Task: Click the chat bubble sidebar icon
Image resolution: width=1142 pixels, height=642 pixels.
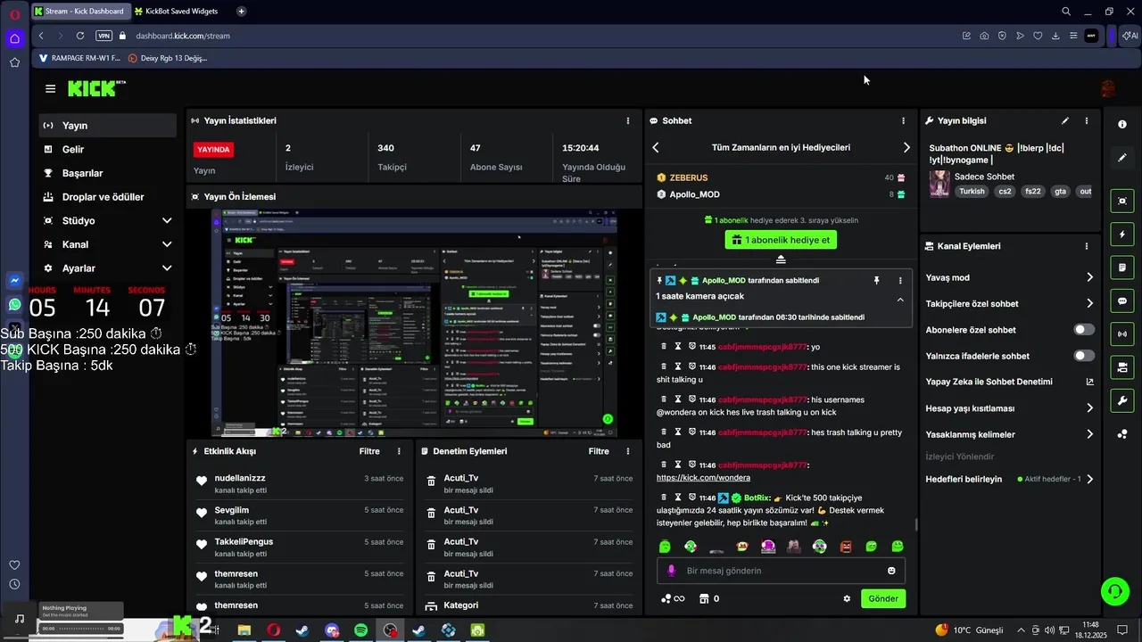Action: (1122, 301)
